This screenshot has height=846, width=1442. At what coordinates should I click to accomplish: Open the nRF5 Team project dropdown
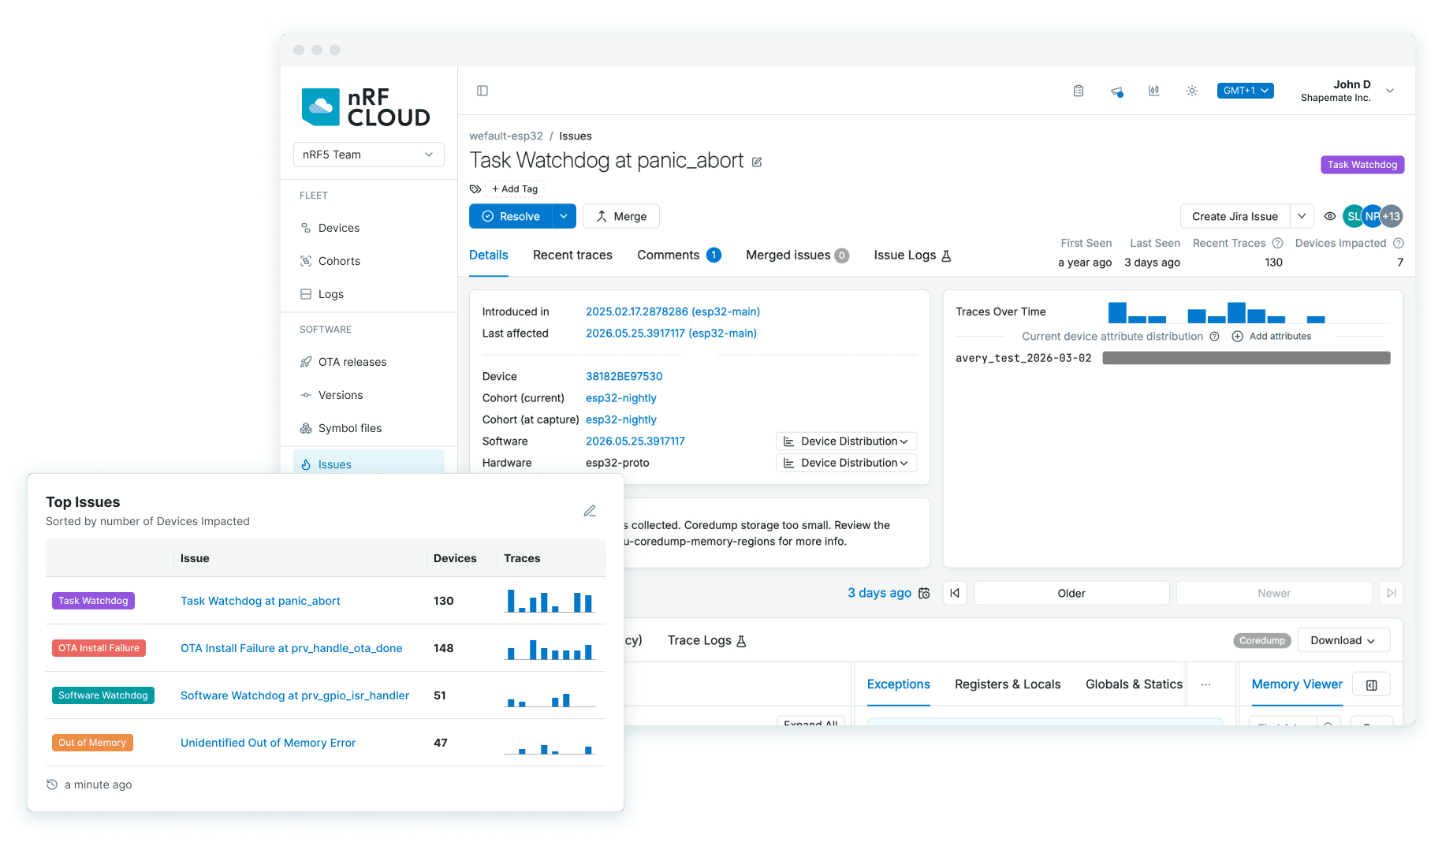pyautogui.click(x=369, y=155)
